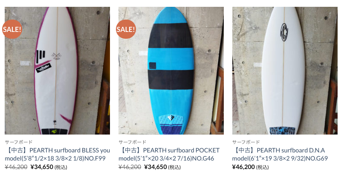This screenshot has width=344, height=175.
Task: Click crossed-out ¥46,200 on POCKET board
Action: tap(130, 167)
